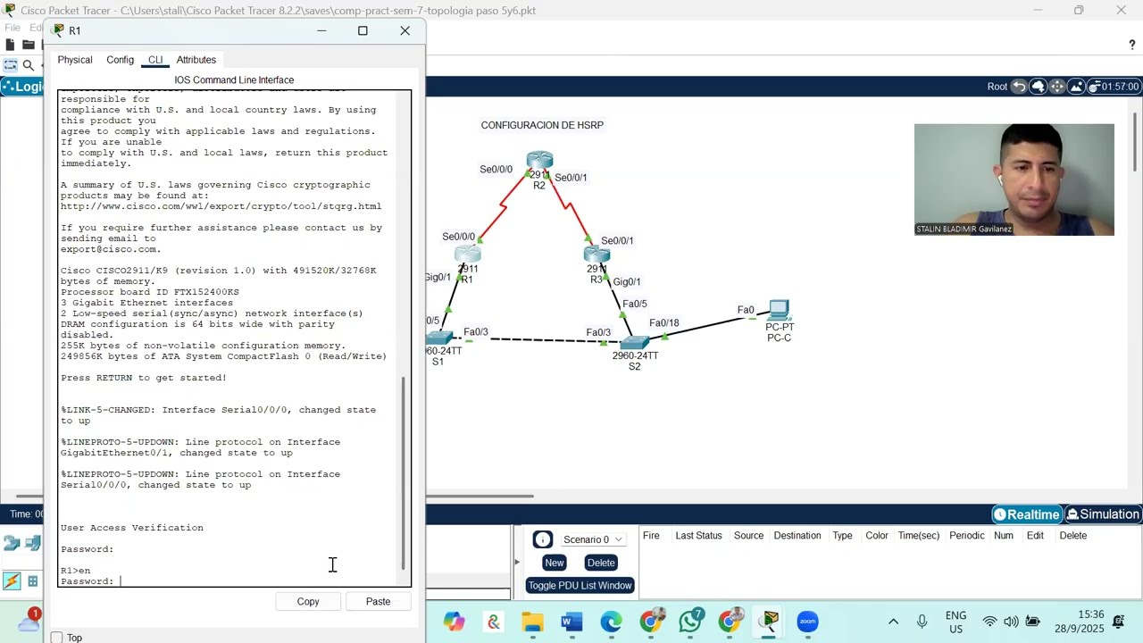This screenshot has height=643, width=1143.
Task: Click the Destination column header
Action: coord(797,536)
